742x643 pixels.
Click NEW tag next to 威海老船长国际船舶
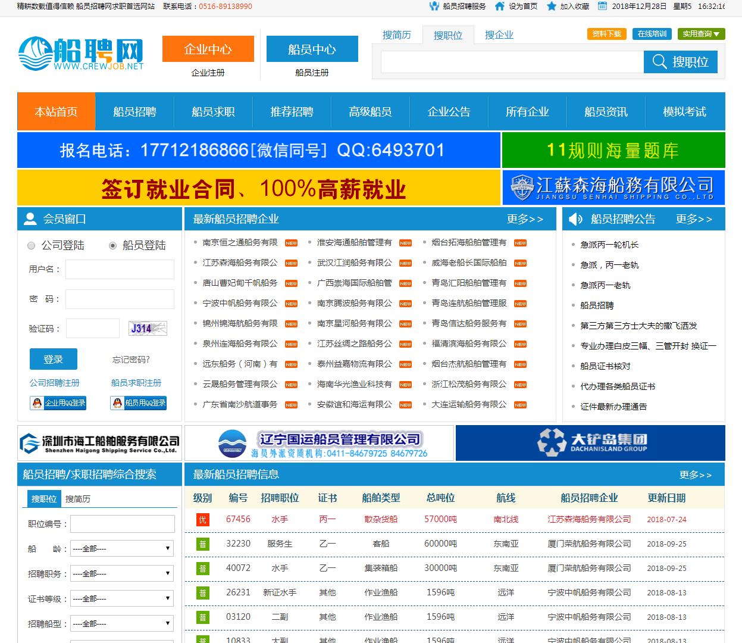(x=520, y=263)
